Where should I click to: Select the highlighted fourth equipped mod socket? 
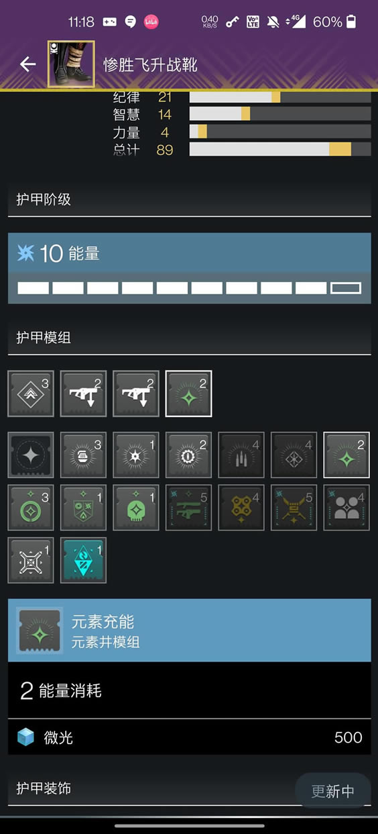(x=188, y=393)
